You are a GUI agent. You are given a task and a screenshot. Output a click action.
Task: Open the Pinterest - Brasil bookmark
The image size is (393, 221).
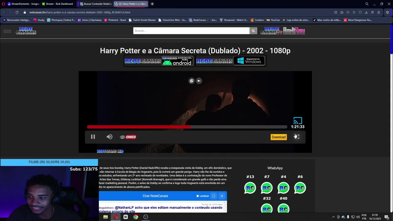click(115, 20)
